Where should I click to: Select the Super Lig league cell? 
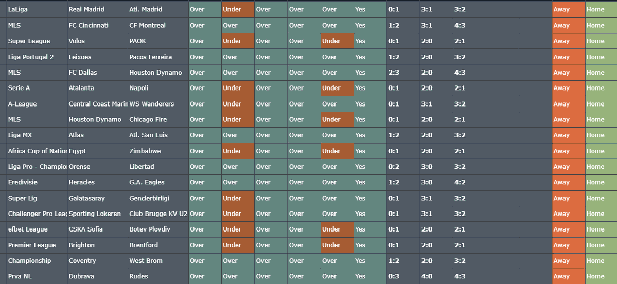pyautogui.click(x=37, y=198)
